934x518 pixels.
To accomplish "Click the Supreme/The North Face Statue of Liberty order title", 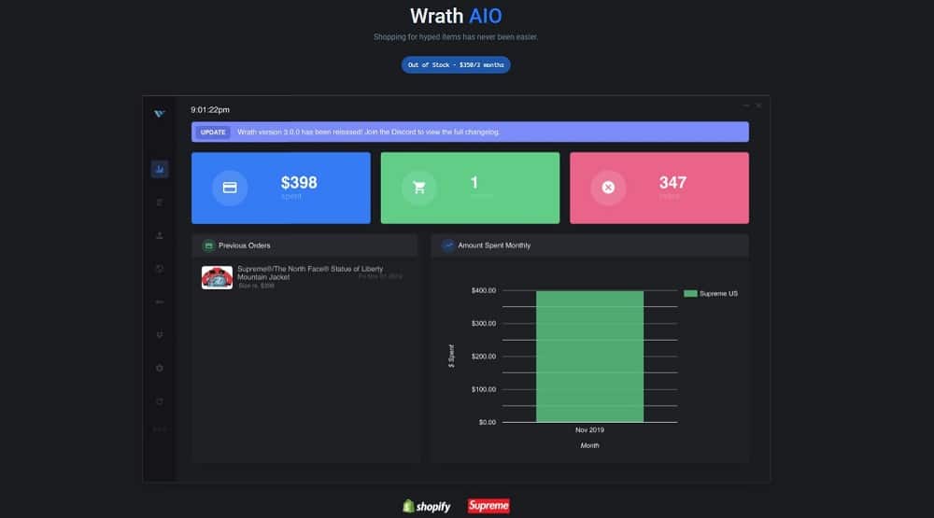I will (x=310, y=273).
